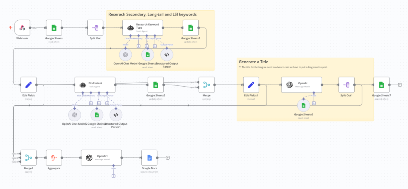This screenshot has width=408, height=189.
Task: Add a tool to OpenAI Message Model node
Action: coord(314,103)
